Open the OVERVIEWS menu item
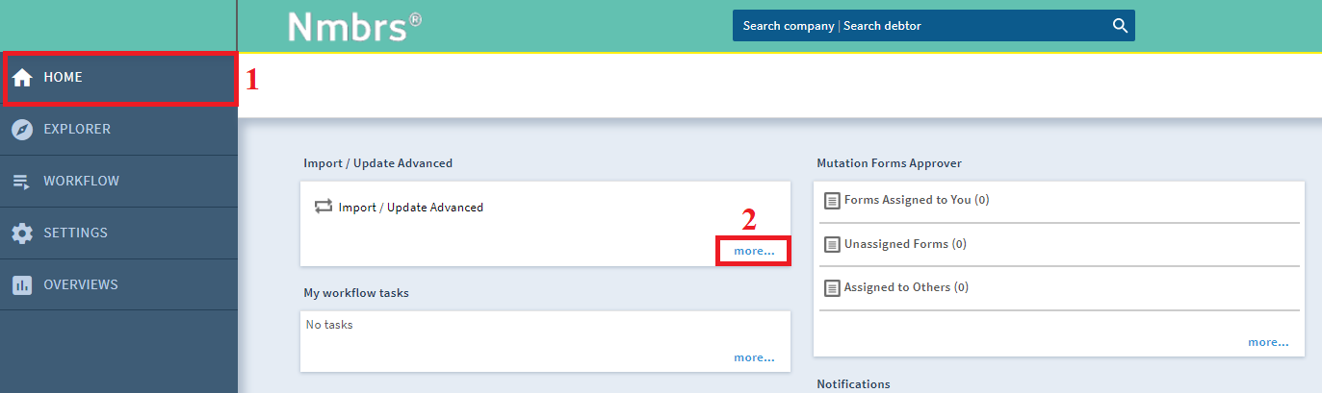This screenshot has height=393, width=1322. (119, 285)
